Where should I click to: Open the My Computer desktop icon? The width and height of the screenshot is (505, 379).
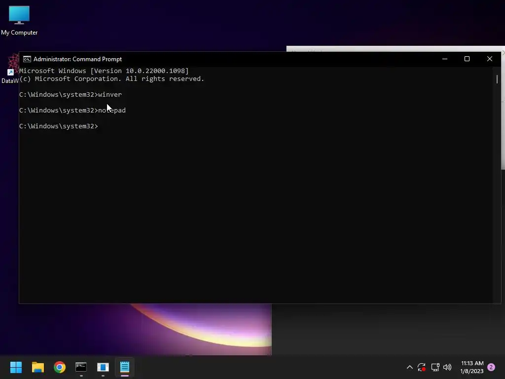coord(19,20)
